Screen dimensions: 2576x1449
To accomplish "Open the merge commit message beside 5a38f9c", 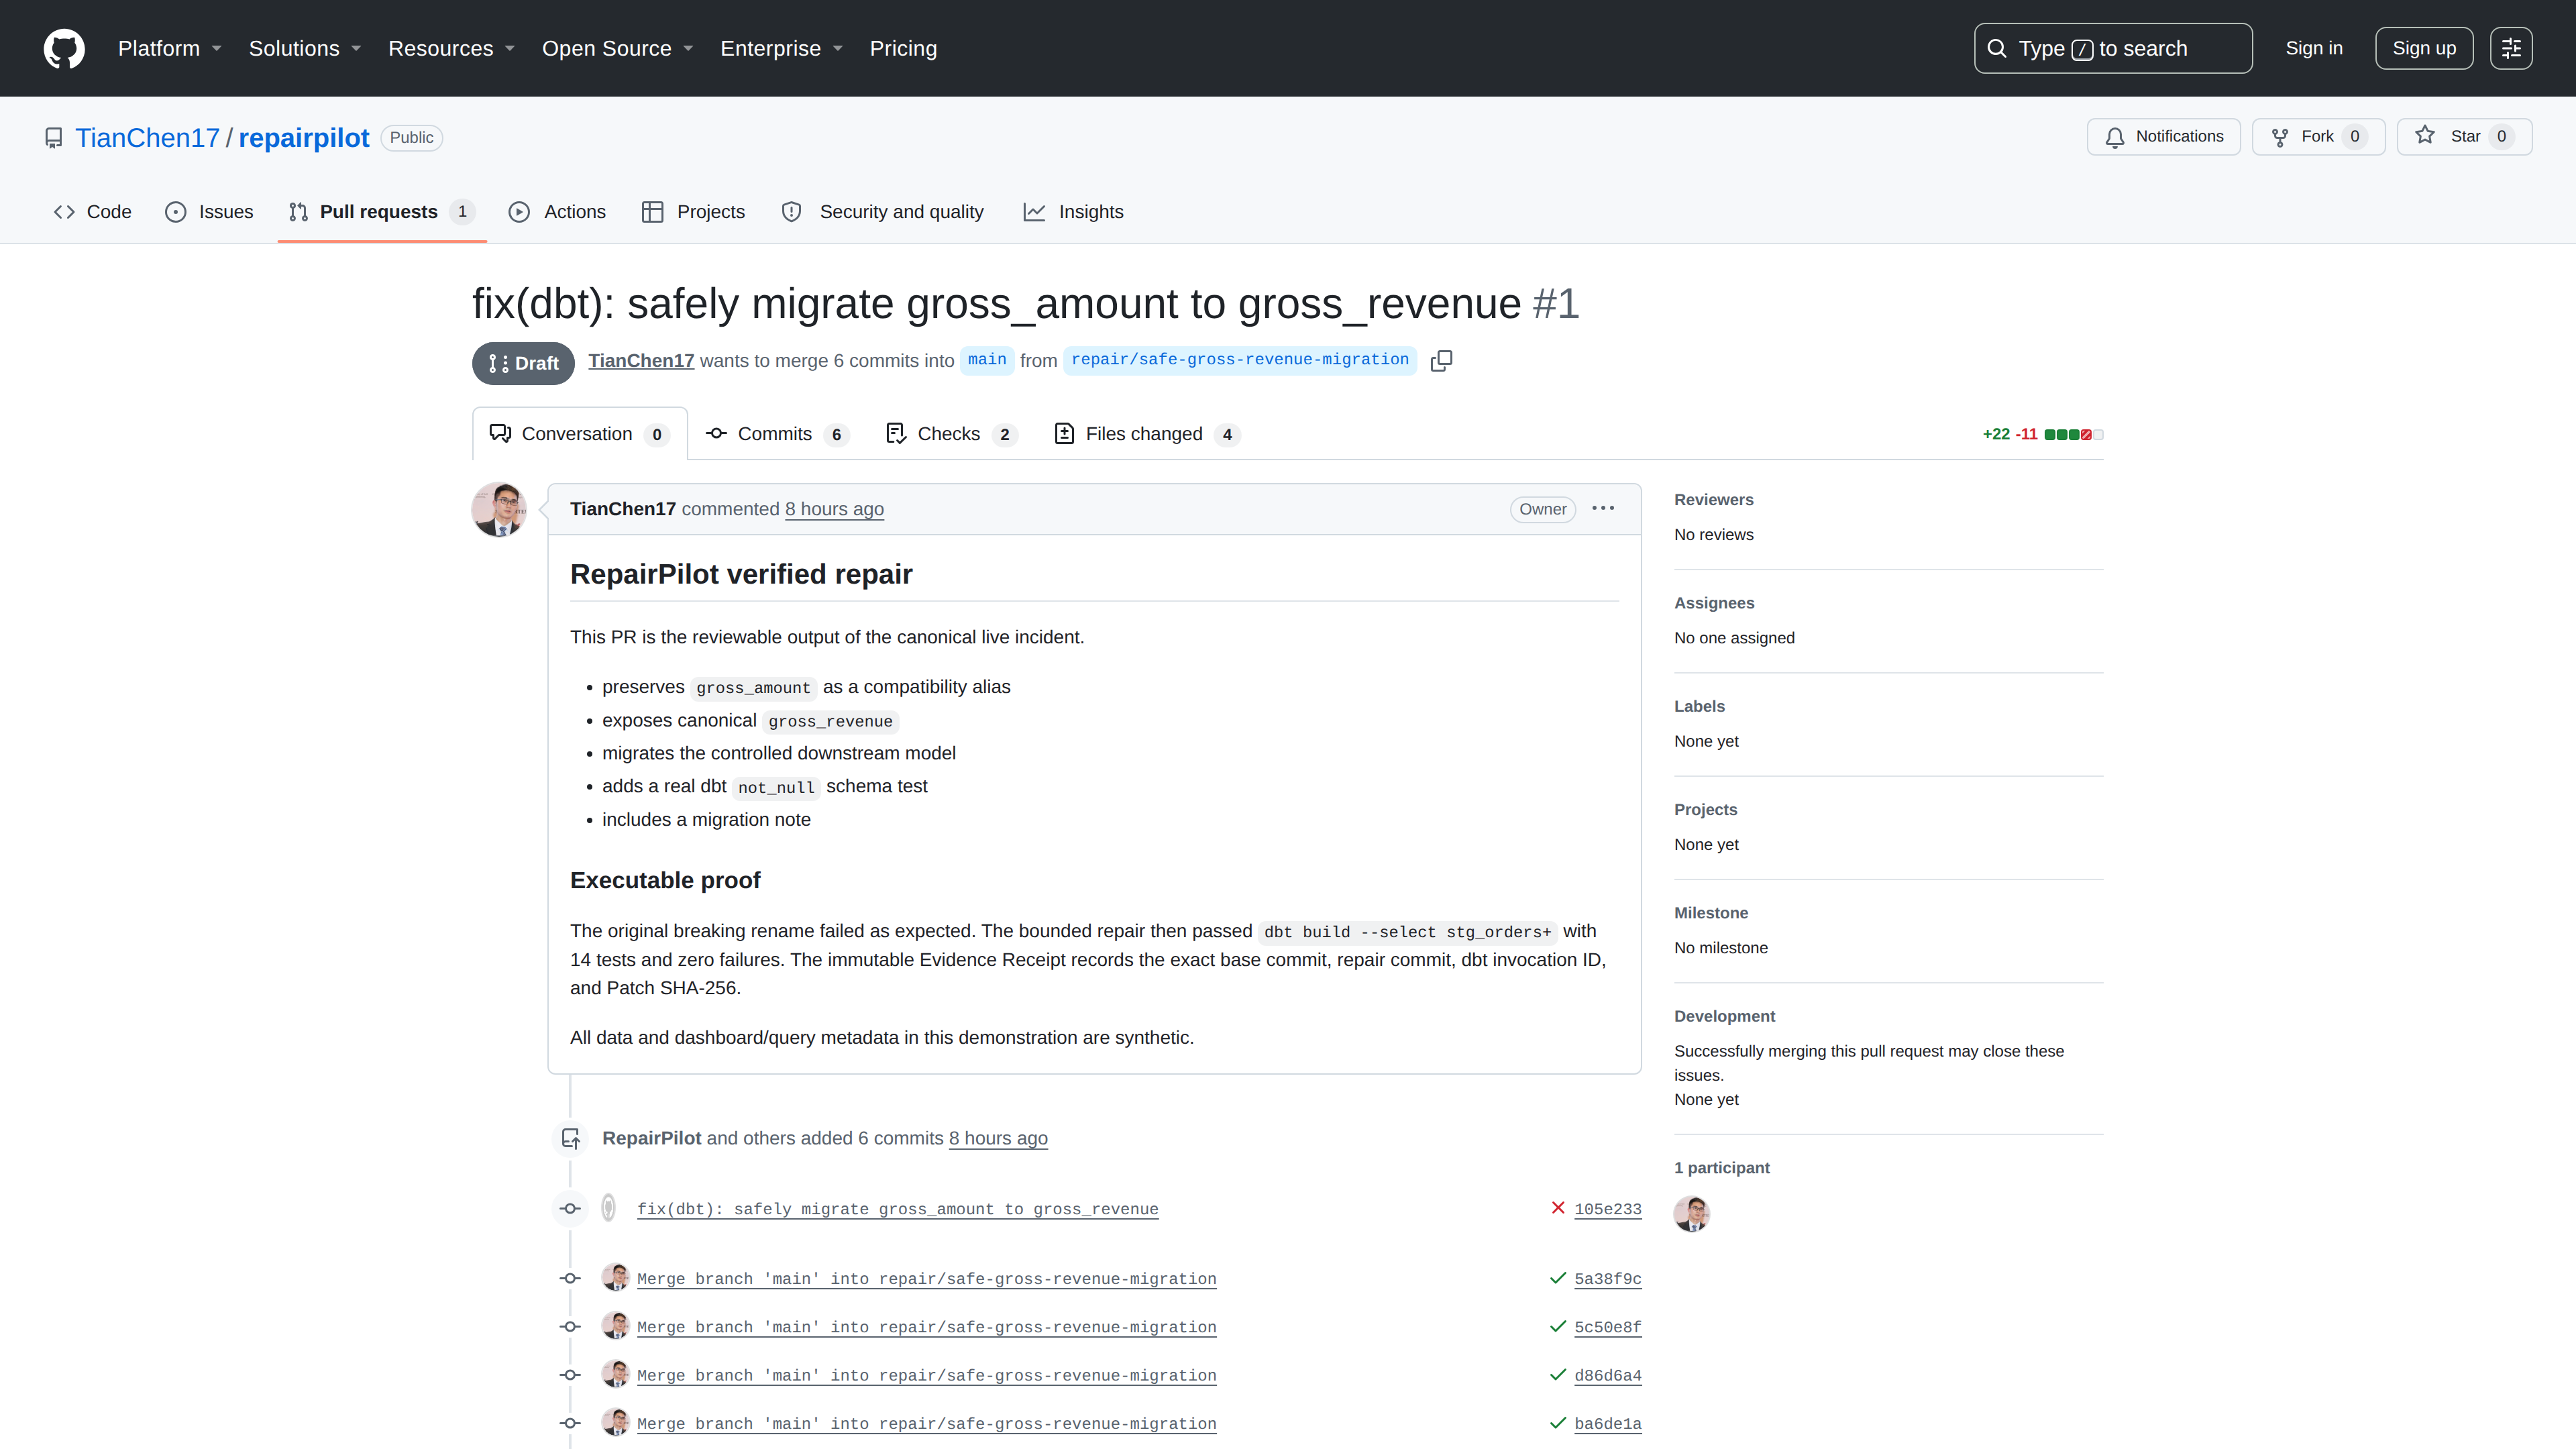I will pos(927,1279).
